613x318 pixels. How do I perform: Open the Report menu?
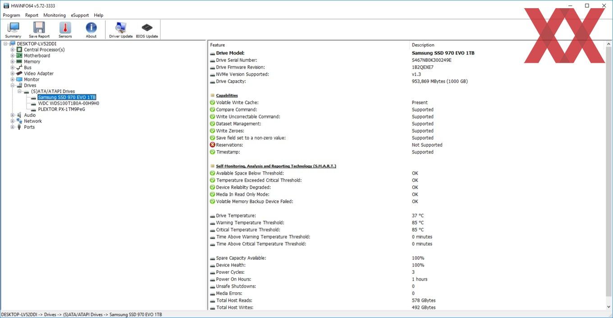32,15
